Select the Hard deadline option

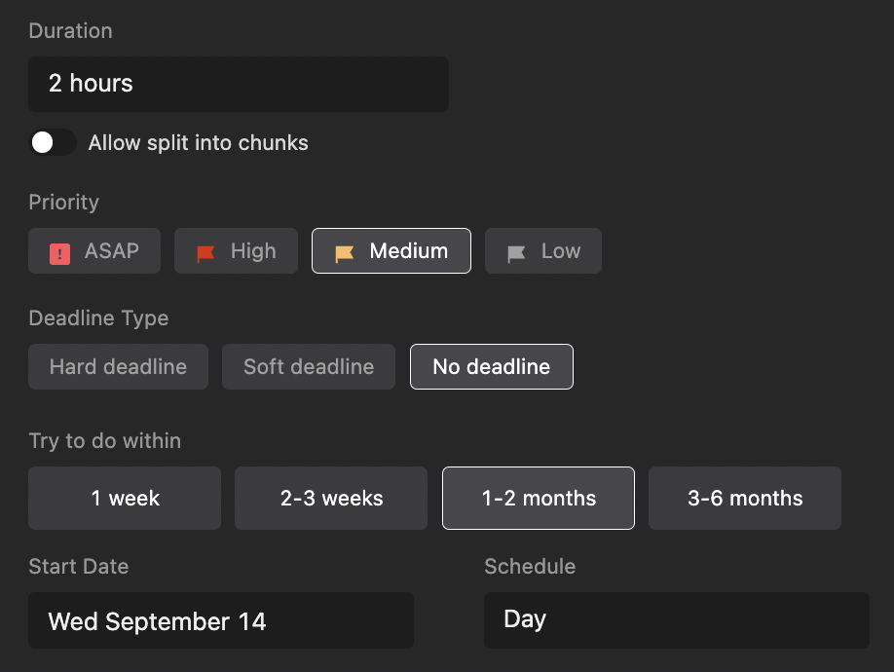click(x=118, y=367)
